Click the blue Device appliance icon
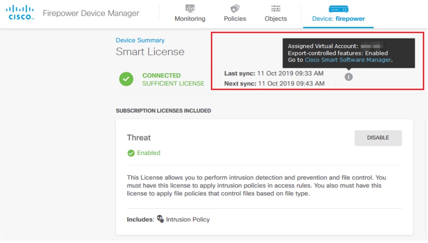428x243 pixels. point(338,9)
